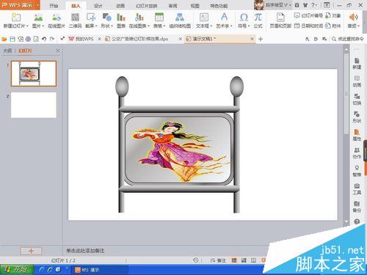Switch to the Review (审阅) ribbon tab
The width and height of the screenshot is (367, 275).
tap(172, 6)
